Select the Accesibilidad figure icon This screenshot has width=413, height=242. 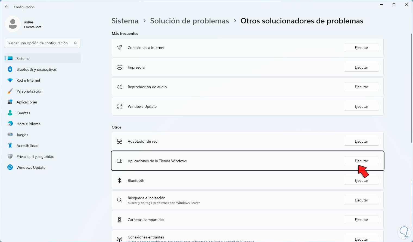(x=10, y=146)
